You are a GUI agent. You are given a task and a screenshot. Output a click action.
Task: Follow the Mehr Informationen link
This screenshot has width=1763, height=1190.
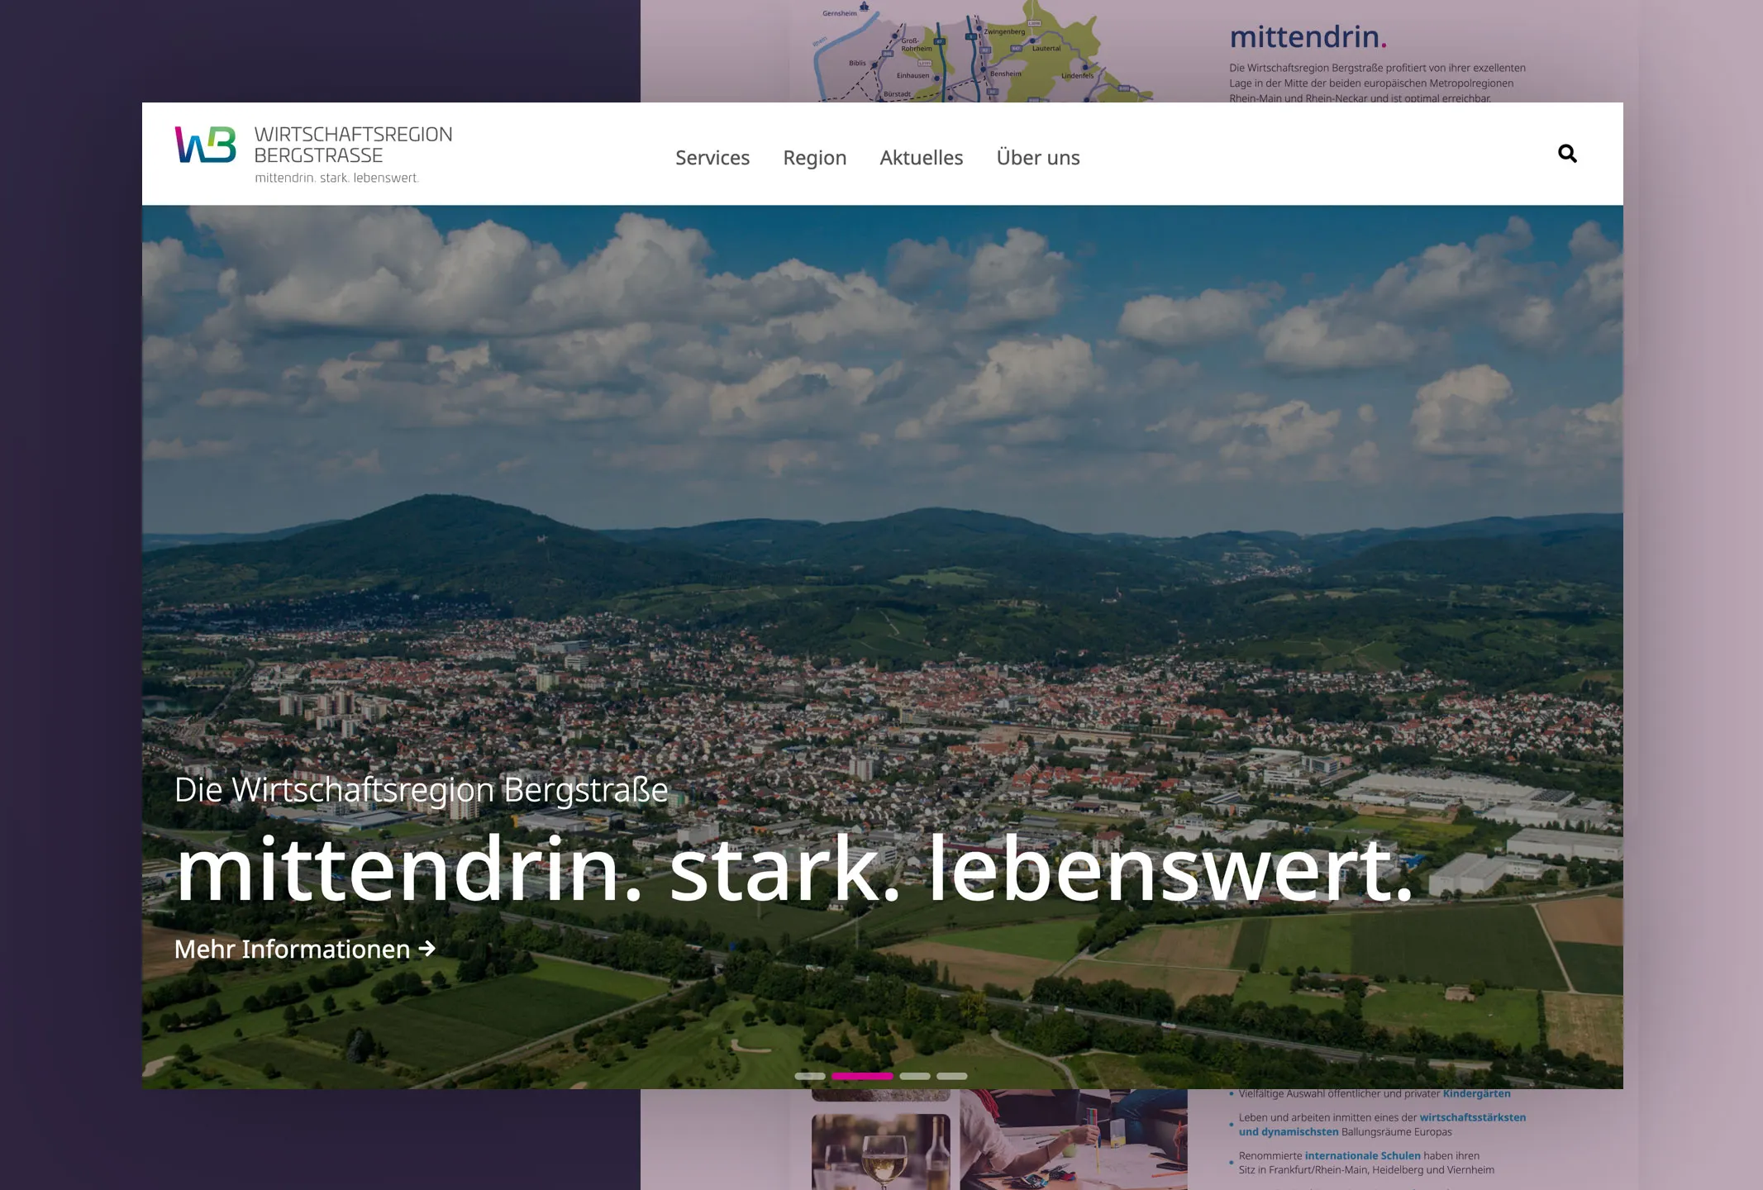(x=292, y=950)
